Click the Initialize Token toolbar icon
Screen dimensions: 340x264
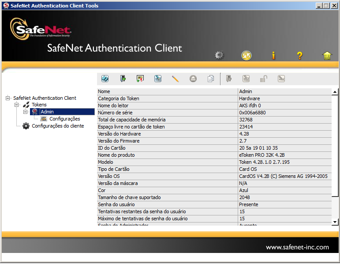(105, 79)
